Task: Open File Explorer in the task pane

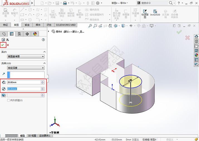Action: (196, 46)
